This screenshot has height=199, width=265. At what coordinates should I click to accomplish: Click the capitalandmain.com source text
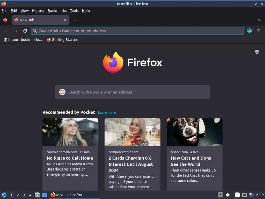[62, 152]
